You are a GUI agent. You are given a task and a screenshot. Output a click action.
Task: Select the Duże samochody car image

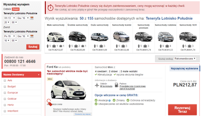click(x=100, y=37)
